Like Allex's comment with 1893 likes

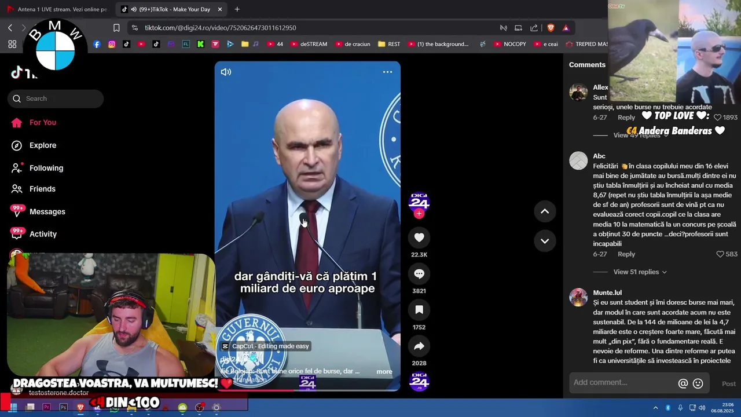[717, 118]
